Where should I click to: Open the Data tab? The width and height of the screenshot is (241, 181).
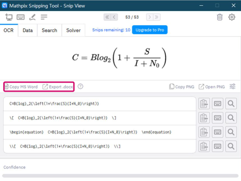27,30
